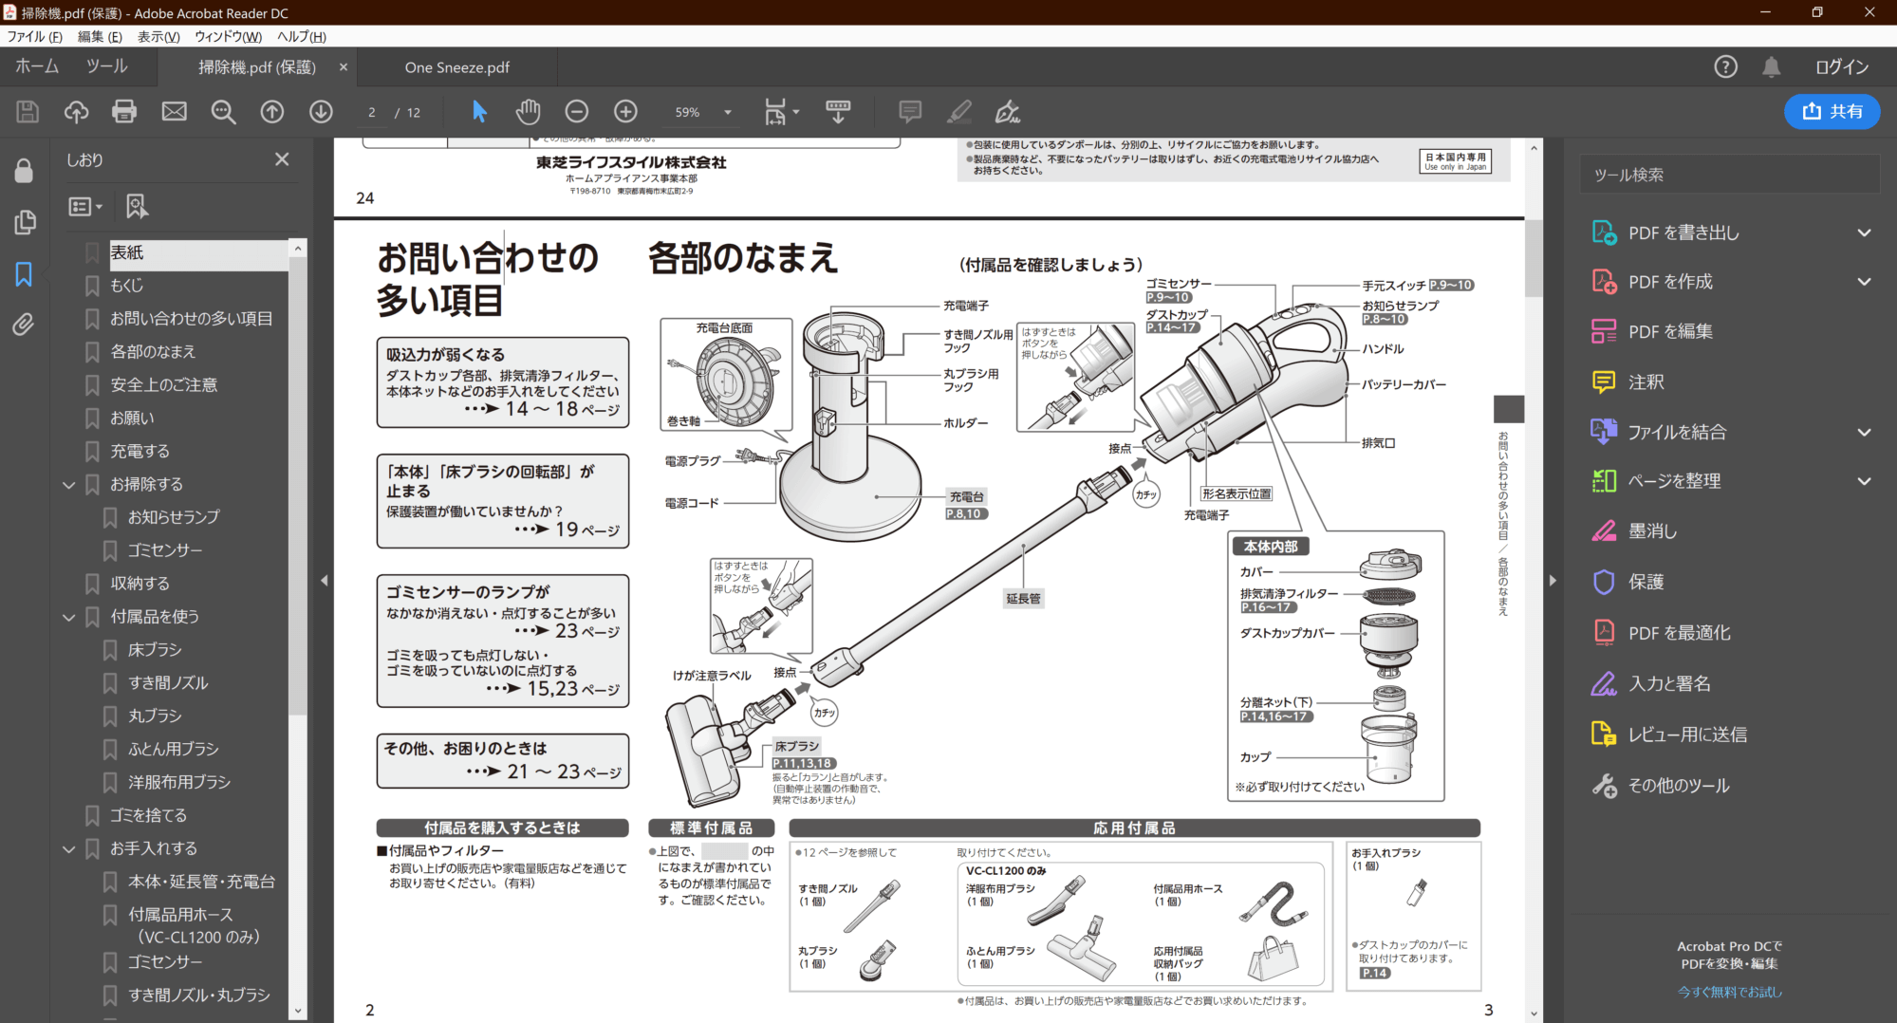This screenshot has width=1897, height=1023.
Task: Open the ファイル menu
Action: tap(34, 36)
